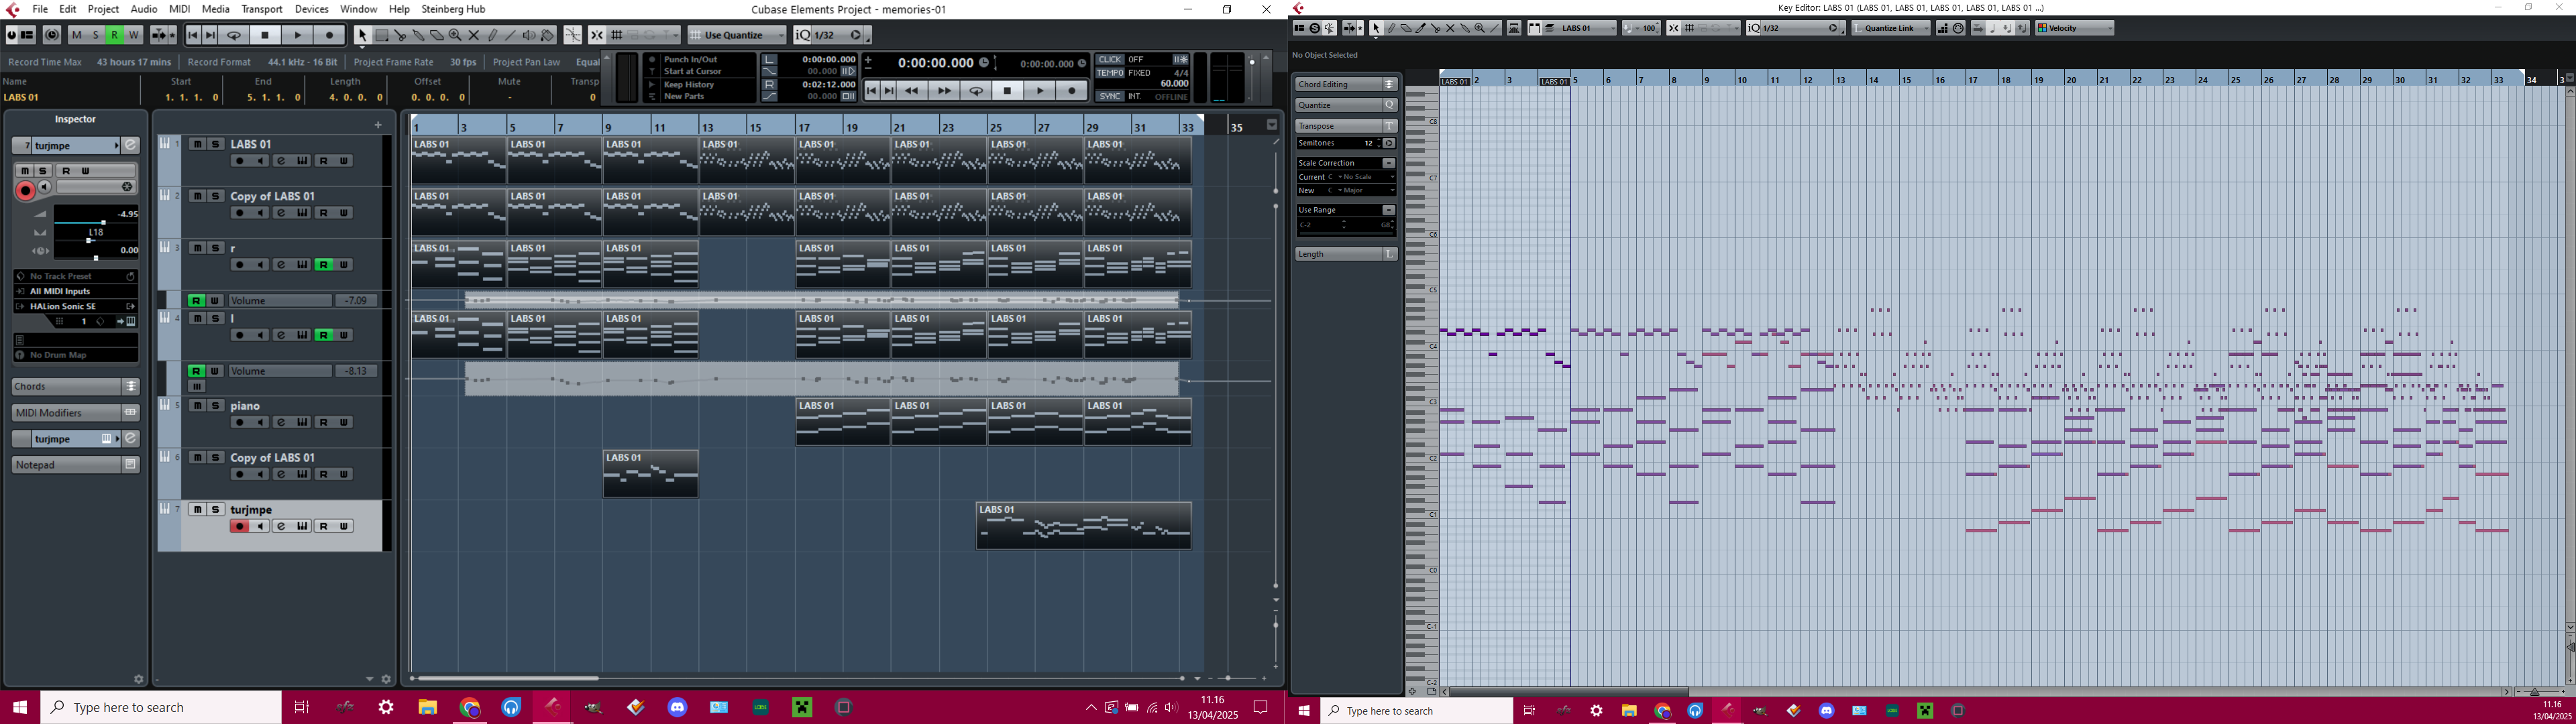The height and width of the screenshot is (724, 2576).
Task: Toggle Snap on/off in the project window toolbar
Action: pyautogui.click(x=597, y=35)
